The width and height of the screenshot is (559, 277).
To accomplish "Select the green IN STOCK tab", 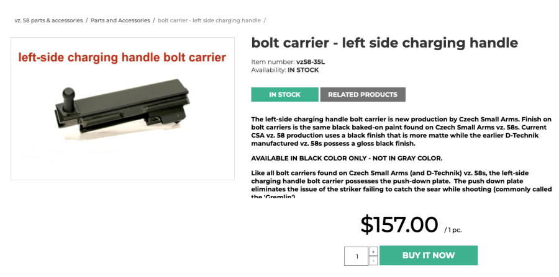I will [x=284, y=95].
